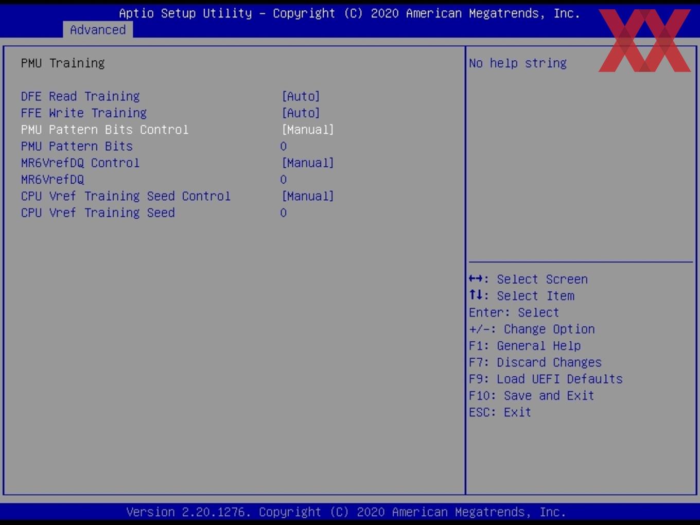
Task: Select the MR6VrefDQ Control label
Action: [80, 163]
